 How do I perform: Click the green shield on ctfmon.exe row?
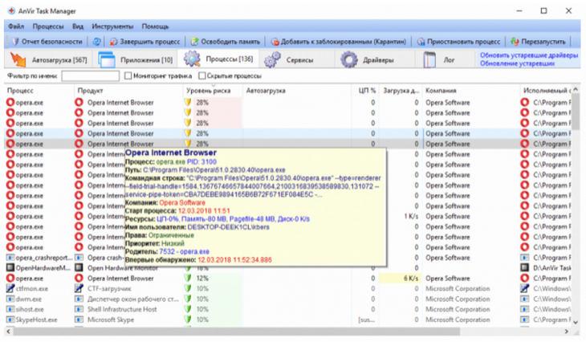[188, 288]
